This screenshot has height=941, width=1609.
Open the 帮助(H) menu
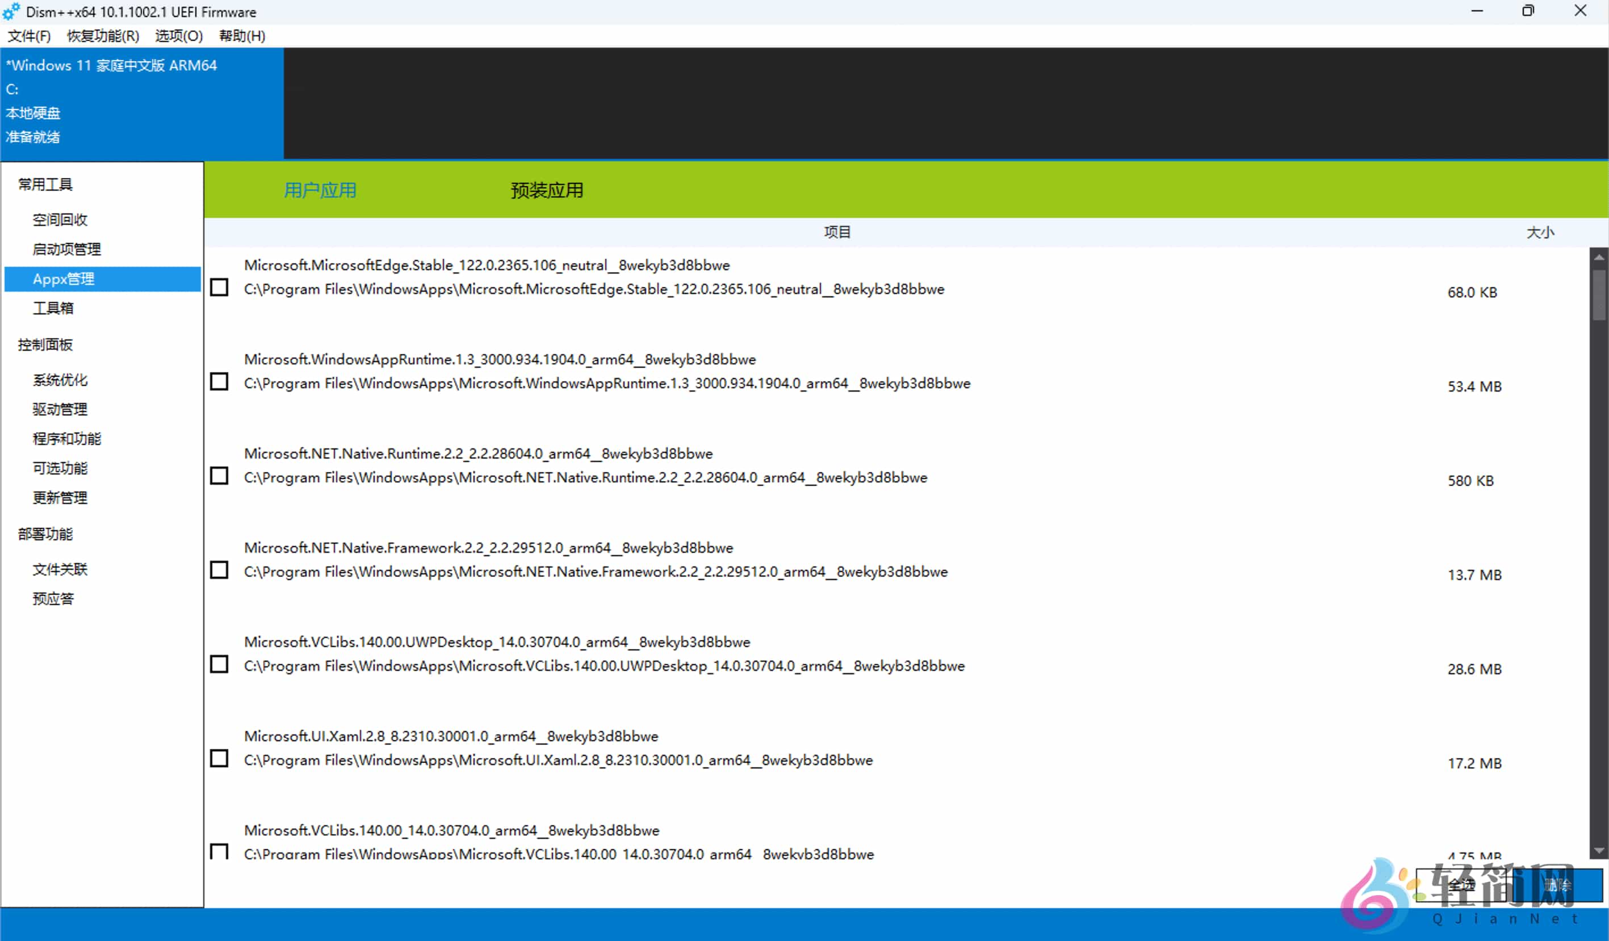pos(242,36)
